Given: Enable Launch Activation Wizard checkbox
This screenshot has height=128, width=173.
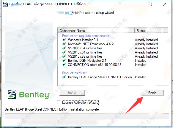Looking at the screenshot, I should (59, 103).
